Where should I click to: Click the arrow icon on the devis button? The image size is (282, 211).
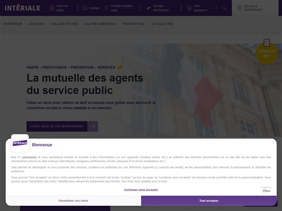[93, 126]
